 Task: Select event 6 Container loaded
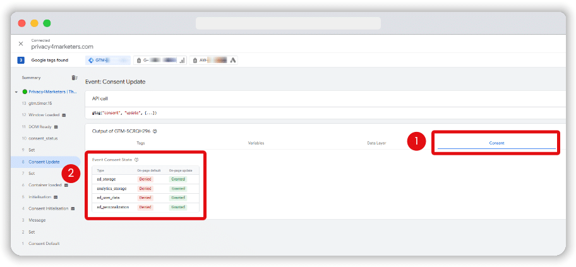(45, 185)
